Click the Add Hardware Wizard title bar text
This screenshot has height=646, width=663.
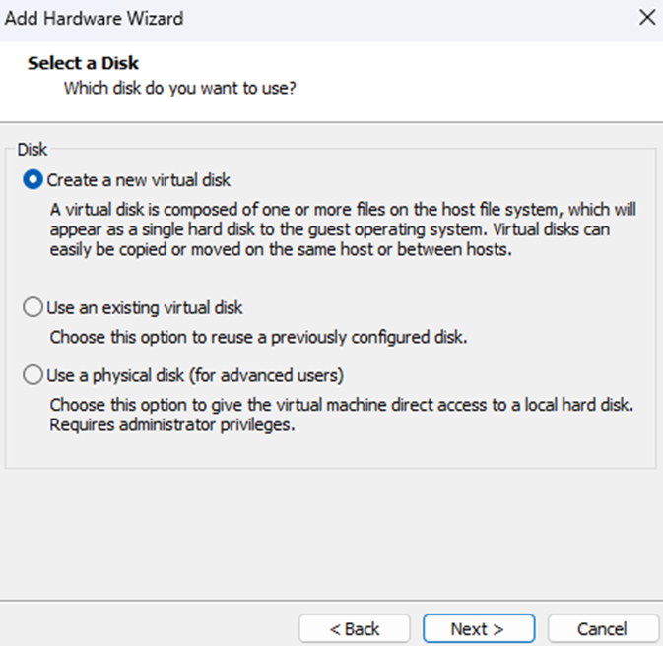pos(95,18)
